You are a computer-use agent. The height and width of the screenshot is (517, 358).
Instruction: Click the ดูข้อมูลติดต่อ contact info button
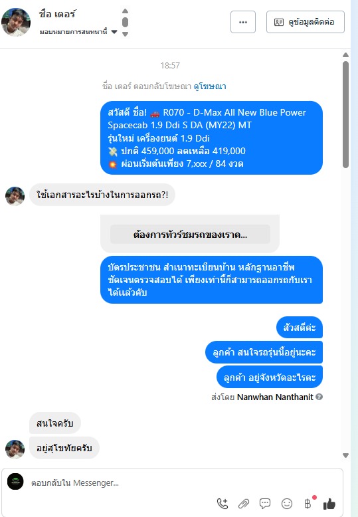click(306, 22)
